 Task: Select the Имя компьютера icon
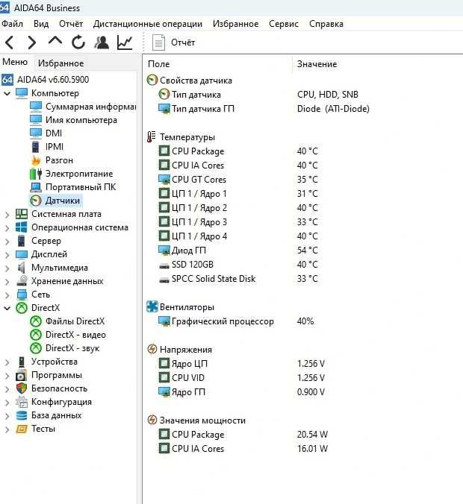[36, 120]
